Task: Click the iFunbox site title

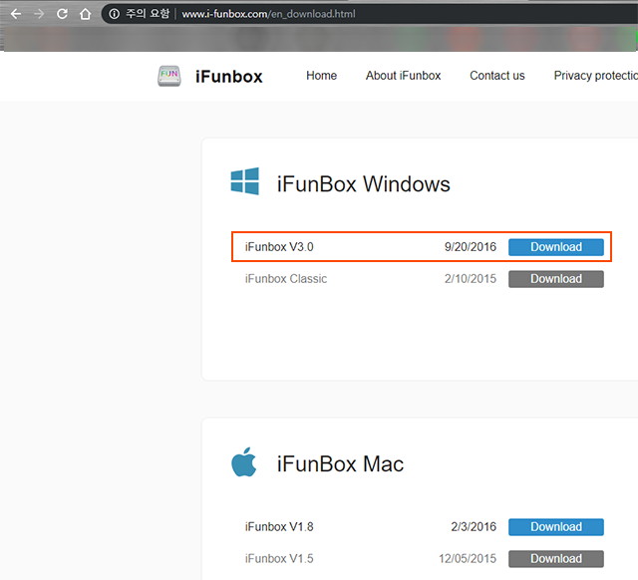Action: click(x=228, y=77)
